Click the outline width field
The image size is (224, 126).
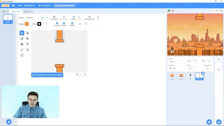(x=48, y=24)
